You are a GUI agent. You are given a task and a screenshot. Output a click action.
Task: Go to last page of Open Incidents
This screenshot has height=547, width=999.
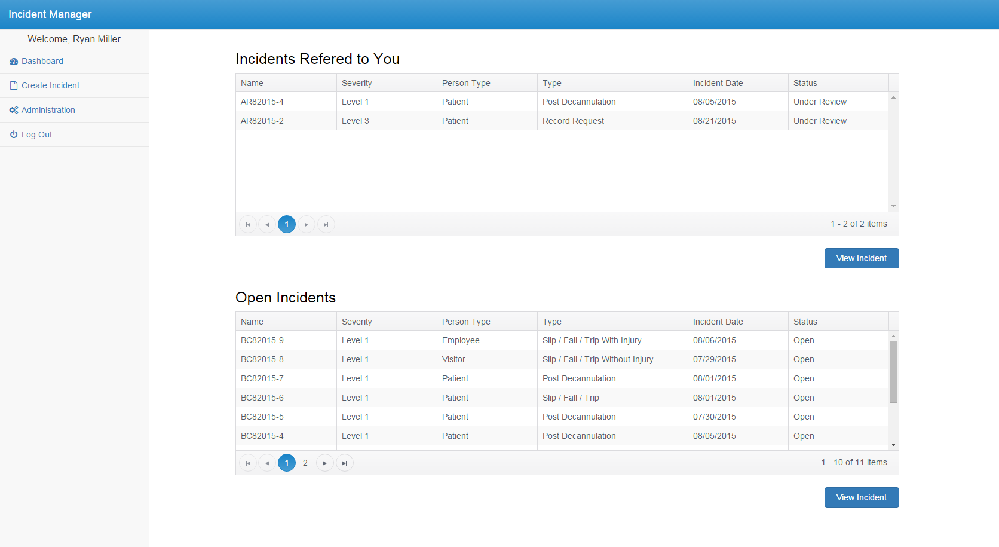(344, 463)
